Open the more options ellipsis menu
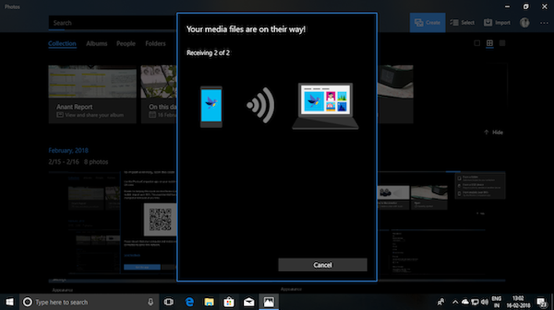 pos(544,23)
